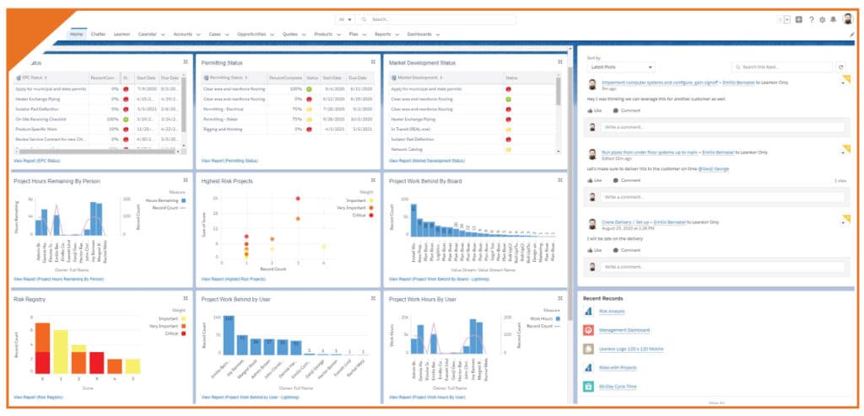Open the @Sanji George mention link
The height and width of the screenshot is (416, 864).
pos(713,169)
